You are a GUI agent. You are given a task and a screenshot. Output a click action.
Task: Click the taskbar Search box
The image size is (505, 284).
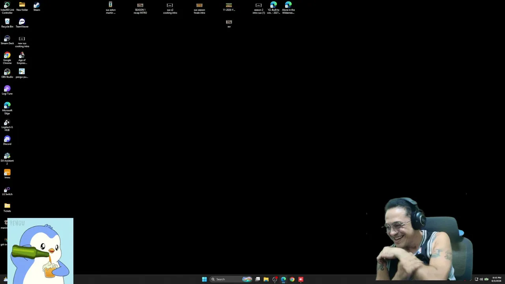pos(231,279)
